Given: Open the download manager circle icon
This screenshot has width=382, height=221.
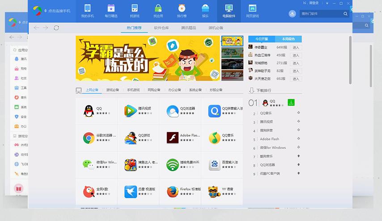Looking at the screenshot, I should pyautogui.click(x=292, y=14).
